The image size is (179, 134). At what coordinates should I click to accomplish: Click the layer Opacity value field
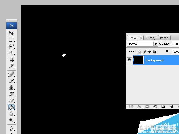coord(175,44)
